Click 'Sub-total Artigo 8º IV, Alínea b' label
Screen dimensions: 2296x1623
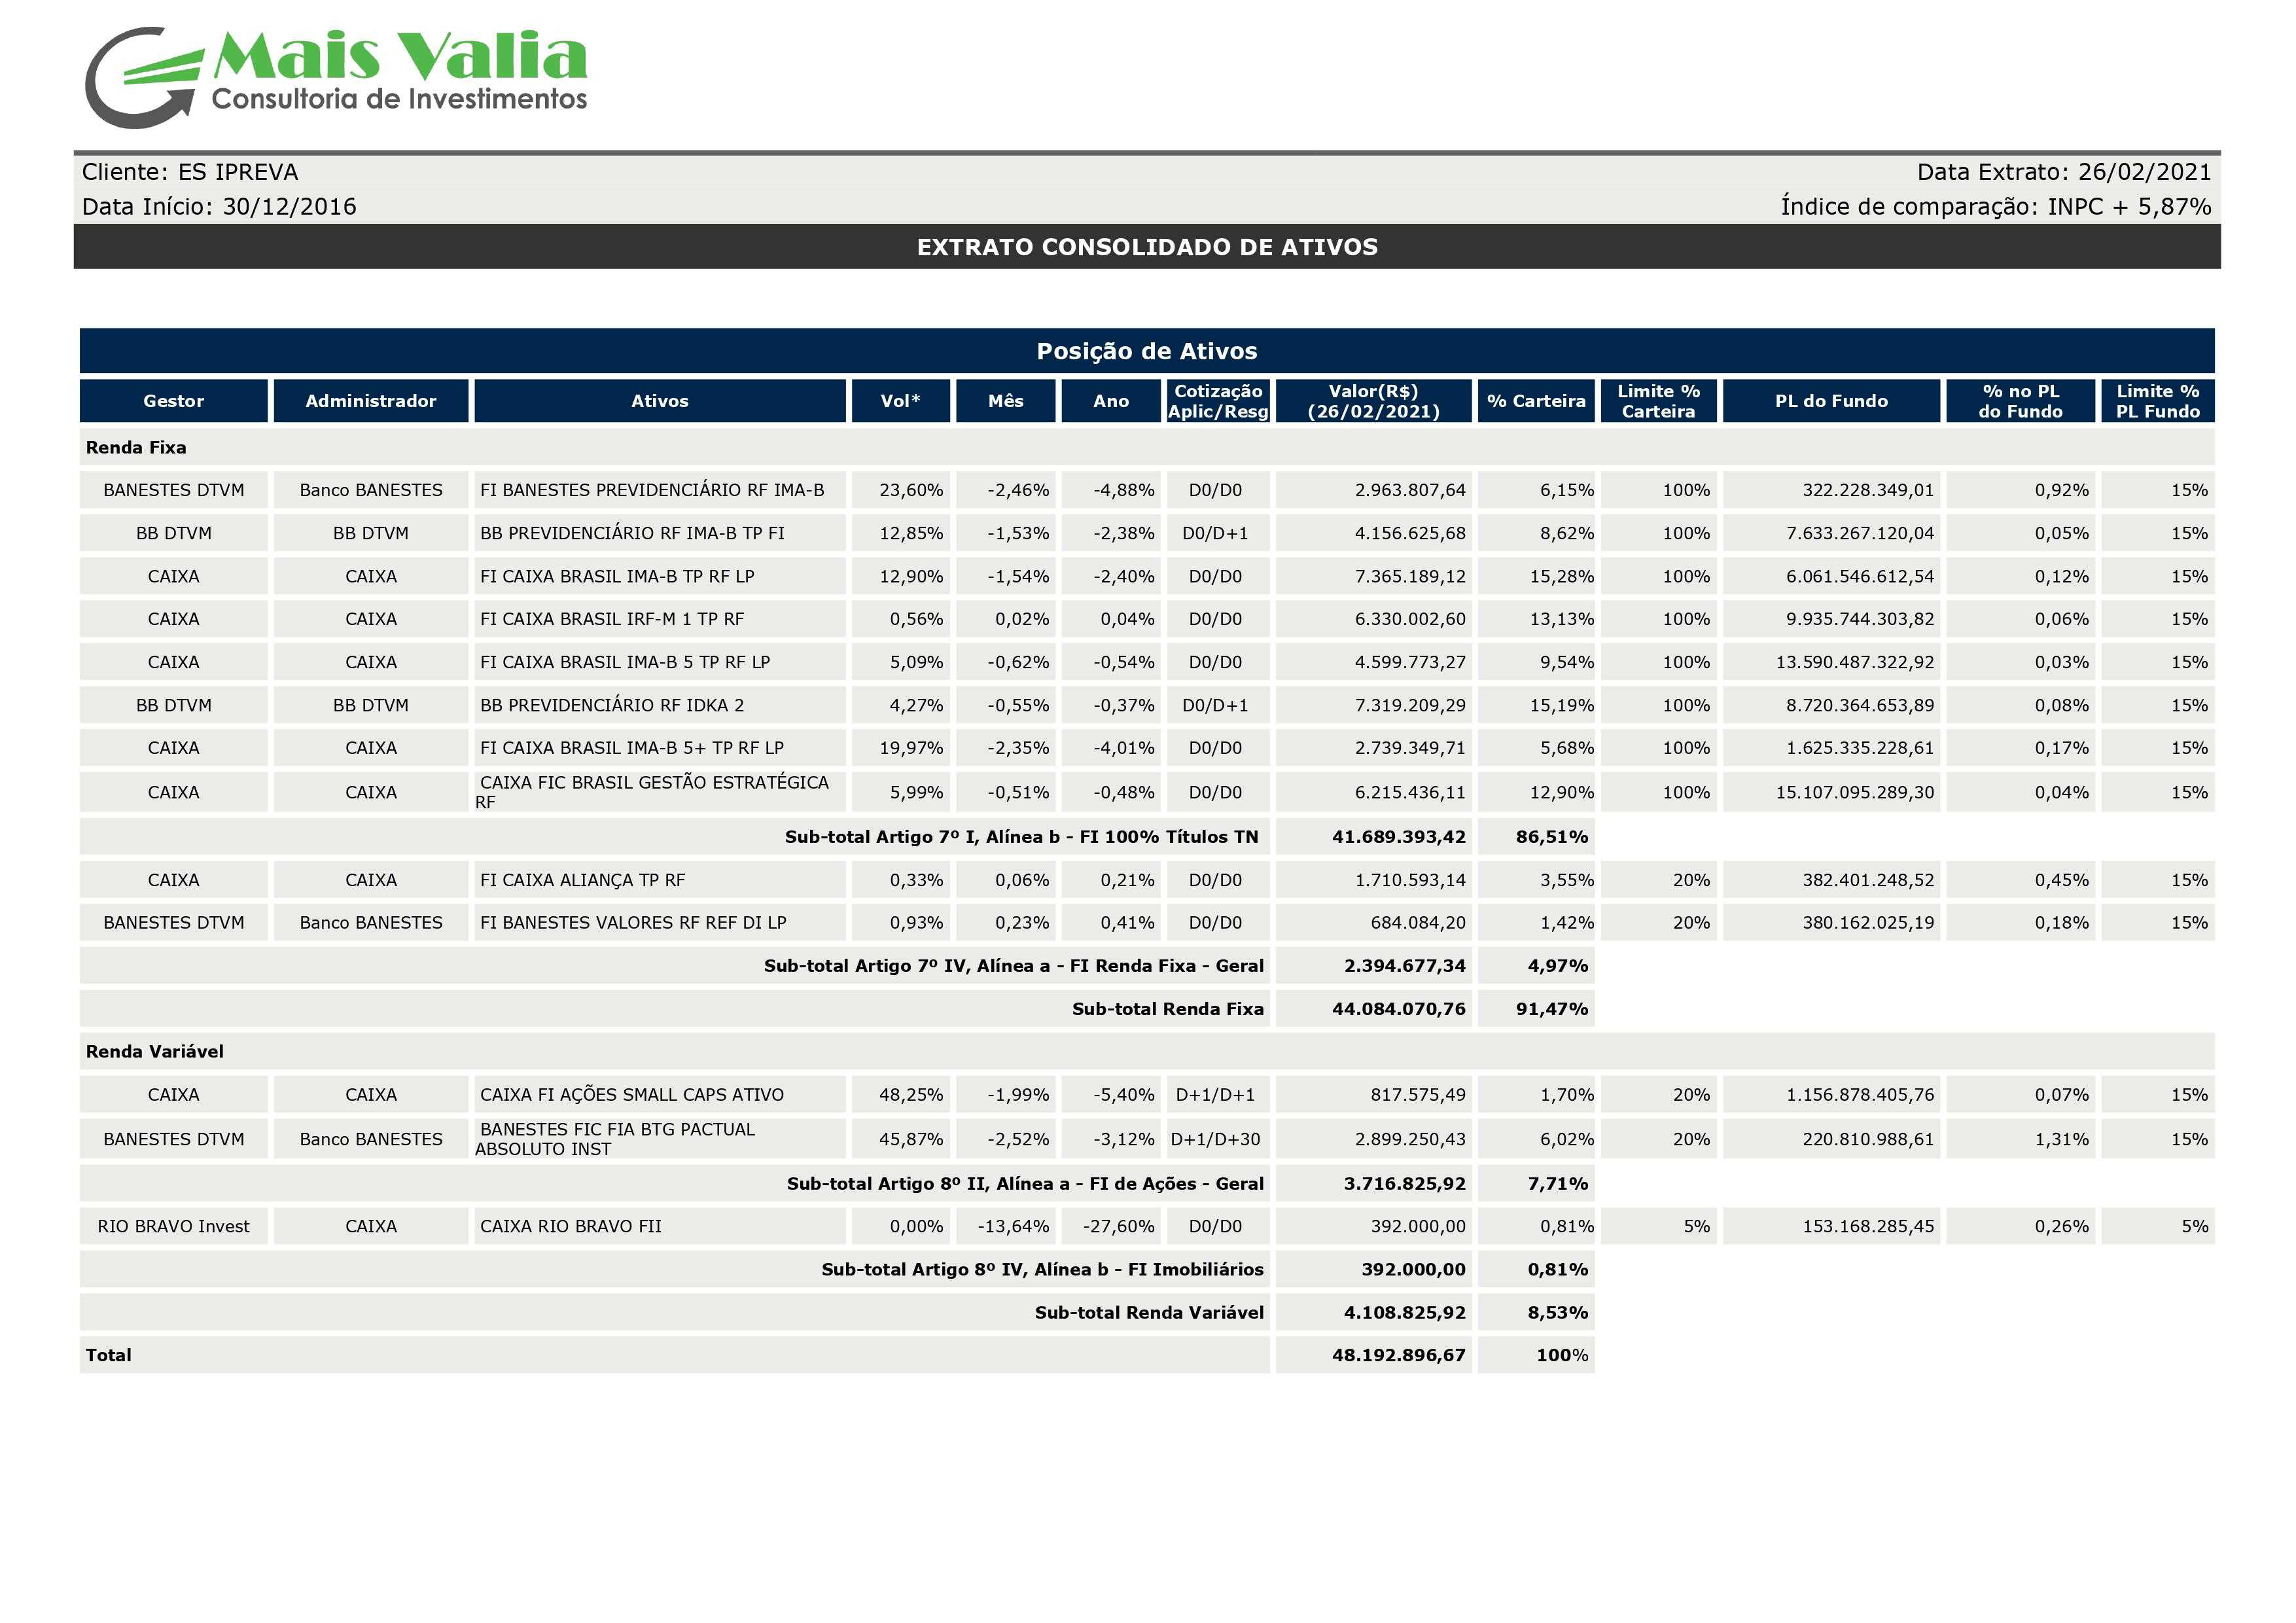point(1043,1270)
